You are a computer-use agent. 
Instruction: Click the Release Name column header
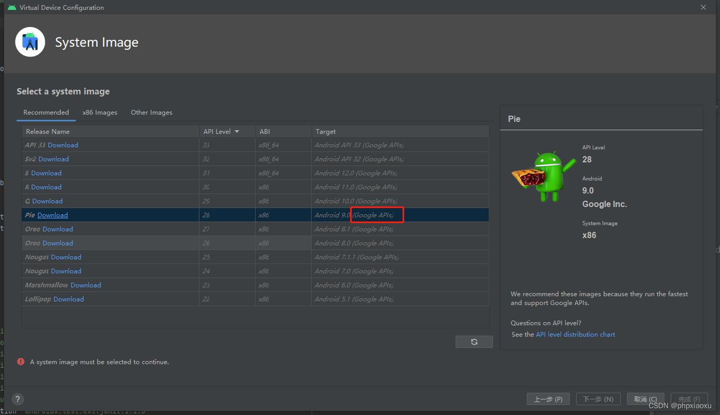coord(111,132)
